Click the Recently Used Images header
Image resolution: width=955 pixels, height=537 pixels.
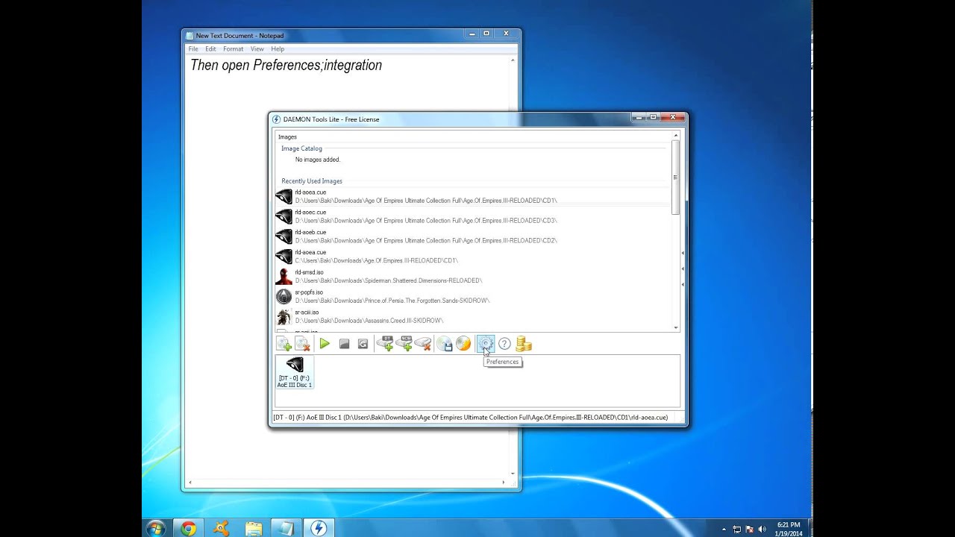coord(312,181)
